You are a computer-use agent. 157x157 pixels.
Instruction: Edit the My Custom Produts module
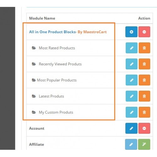point(132,112)
